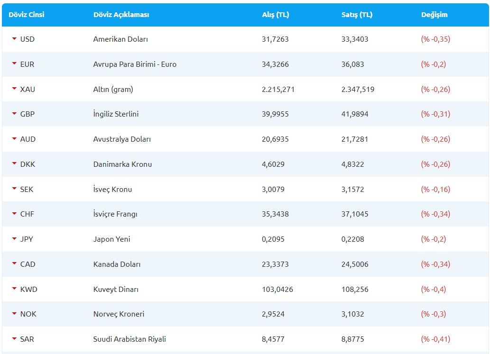Screen dimensions: 490x354
Task: Click the Döviz Açıklaması header
Action: click(x=121, y=15)
